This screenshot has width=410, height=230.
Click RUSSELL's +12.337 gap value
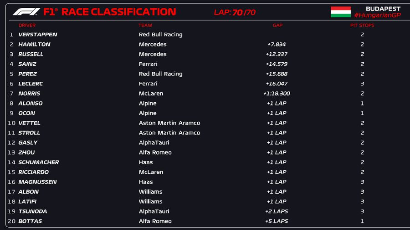point(277,54)
